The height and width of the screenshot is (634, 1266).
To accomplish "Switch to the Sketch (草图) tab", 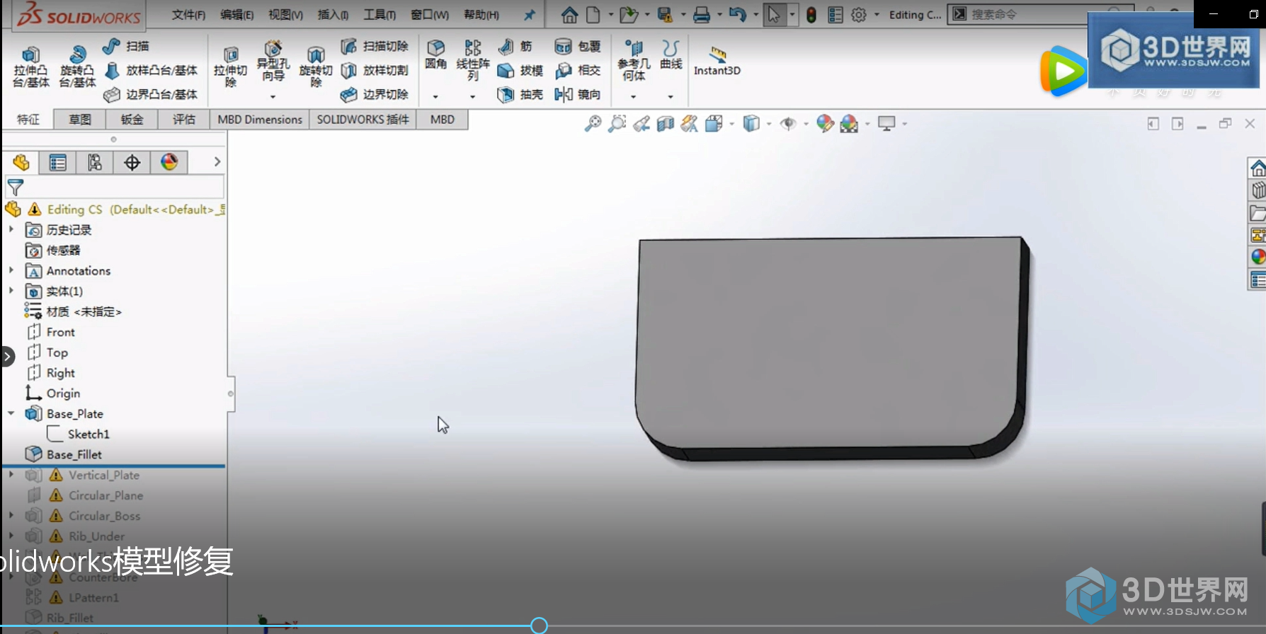I will [79, 120].
